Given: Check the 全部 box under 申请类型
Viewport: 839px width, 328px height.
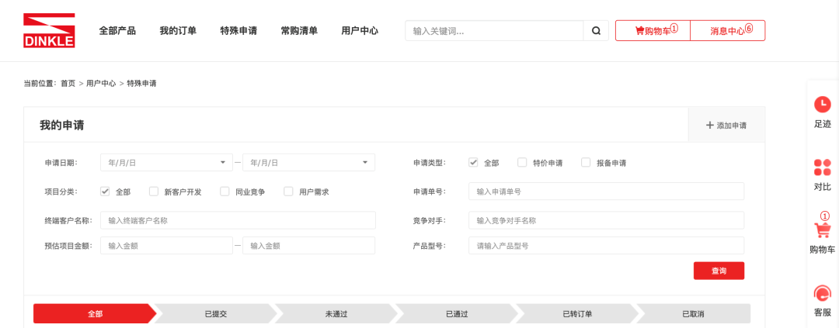Looking at the screenshot, I should pyautogui.click(x=473, y=162).
